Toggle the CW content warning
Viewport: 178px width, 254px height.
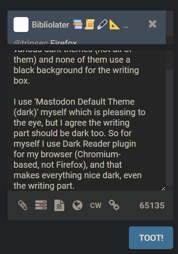tap(96, 205)
